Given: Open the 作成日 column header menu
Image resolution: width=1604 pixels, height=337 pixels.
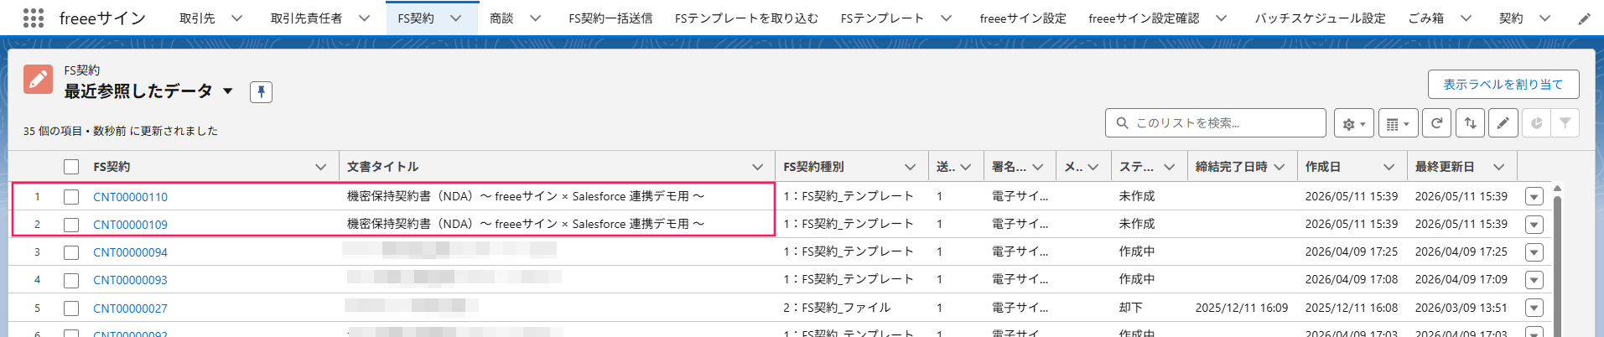Looking at the screenshot, I should coord(1389,167).
